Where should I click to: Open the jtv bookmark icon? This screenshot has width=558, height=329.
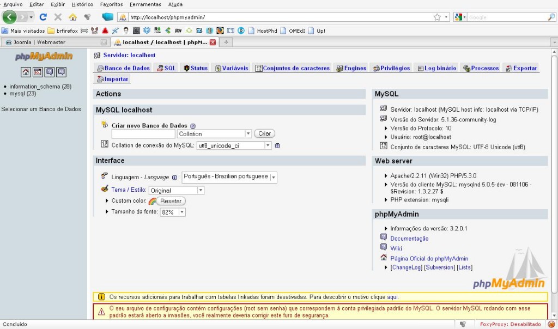[178, 31]
